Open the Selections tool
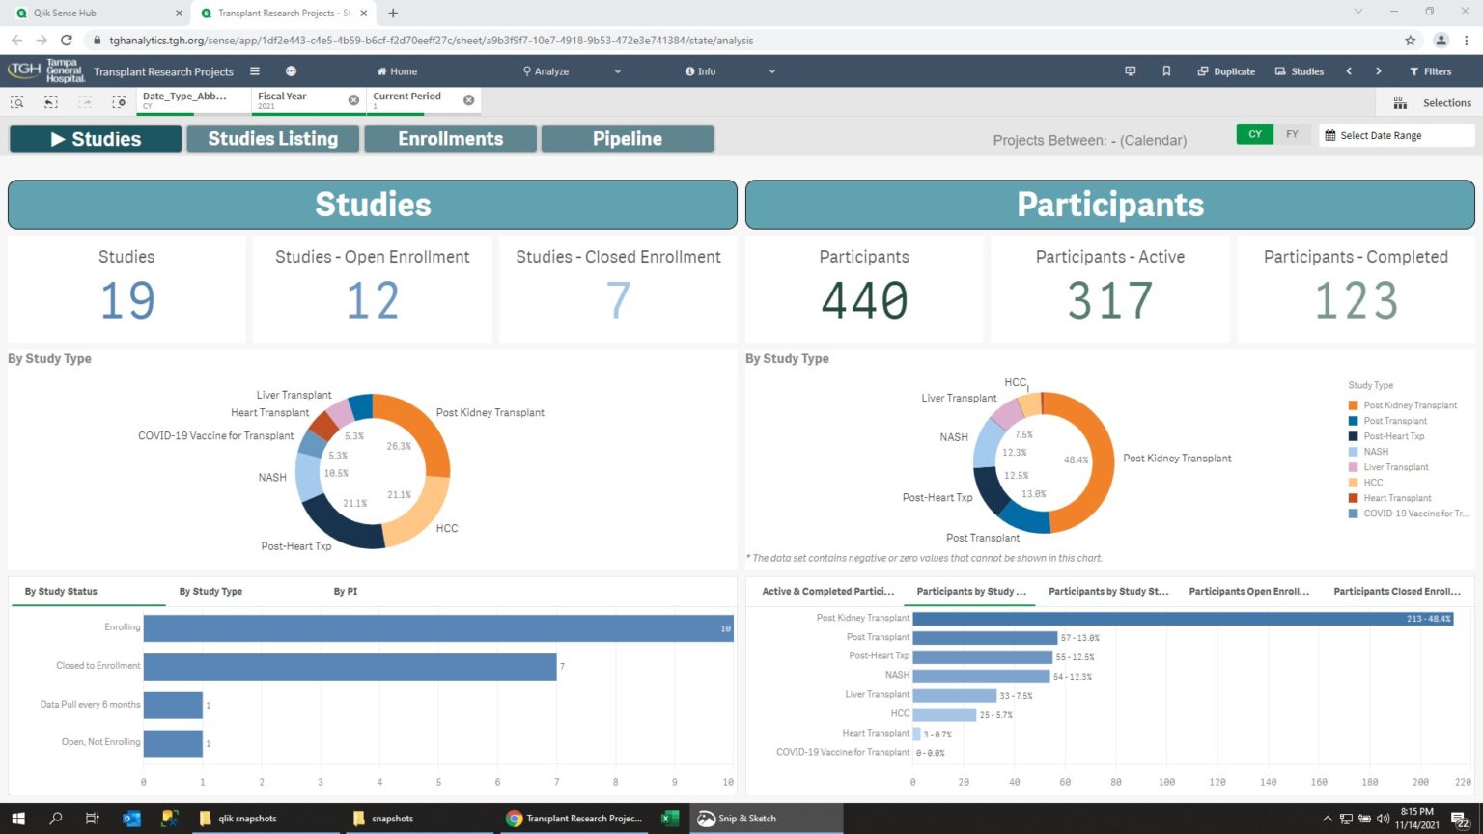 [x=1438, y=102]
